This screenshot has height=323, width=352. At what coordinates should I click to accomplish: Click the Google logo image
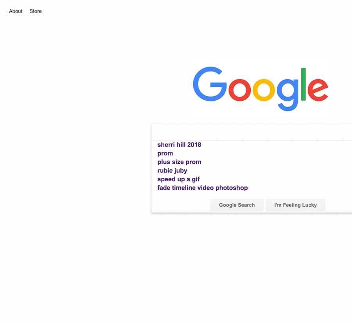pyautogui.click(x=260, y=89)
